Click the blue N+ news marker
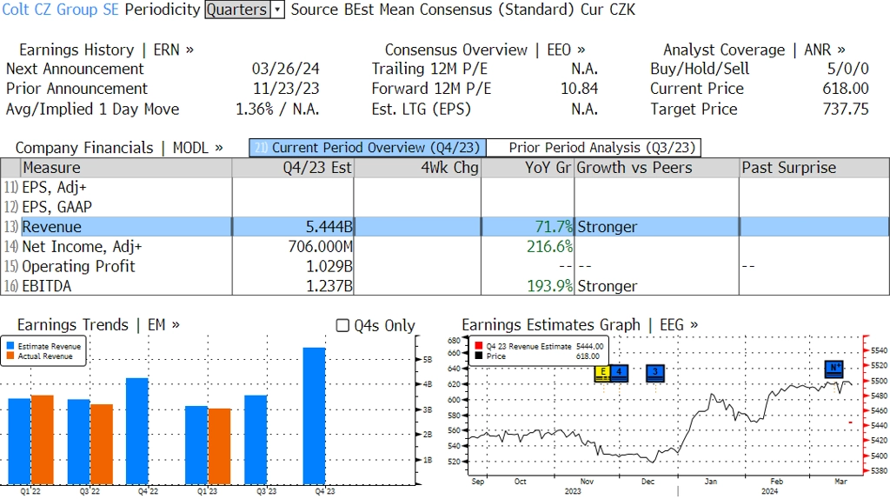The image size is (890, 499). (x=834, y=369)
